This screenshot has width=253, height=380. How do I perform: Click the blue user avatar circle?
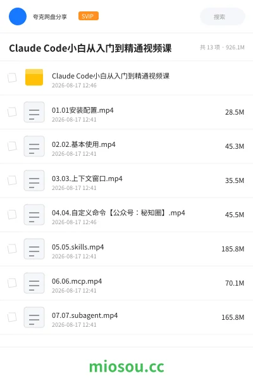(x=18, y=16)
